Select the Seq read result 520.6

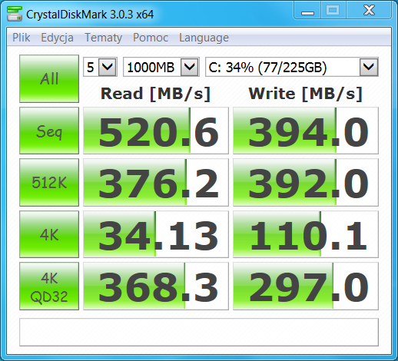(156, 131)
